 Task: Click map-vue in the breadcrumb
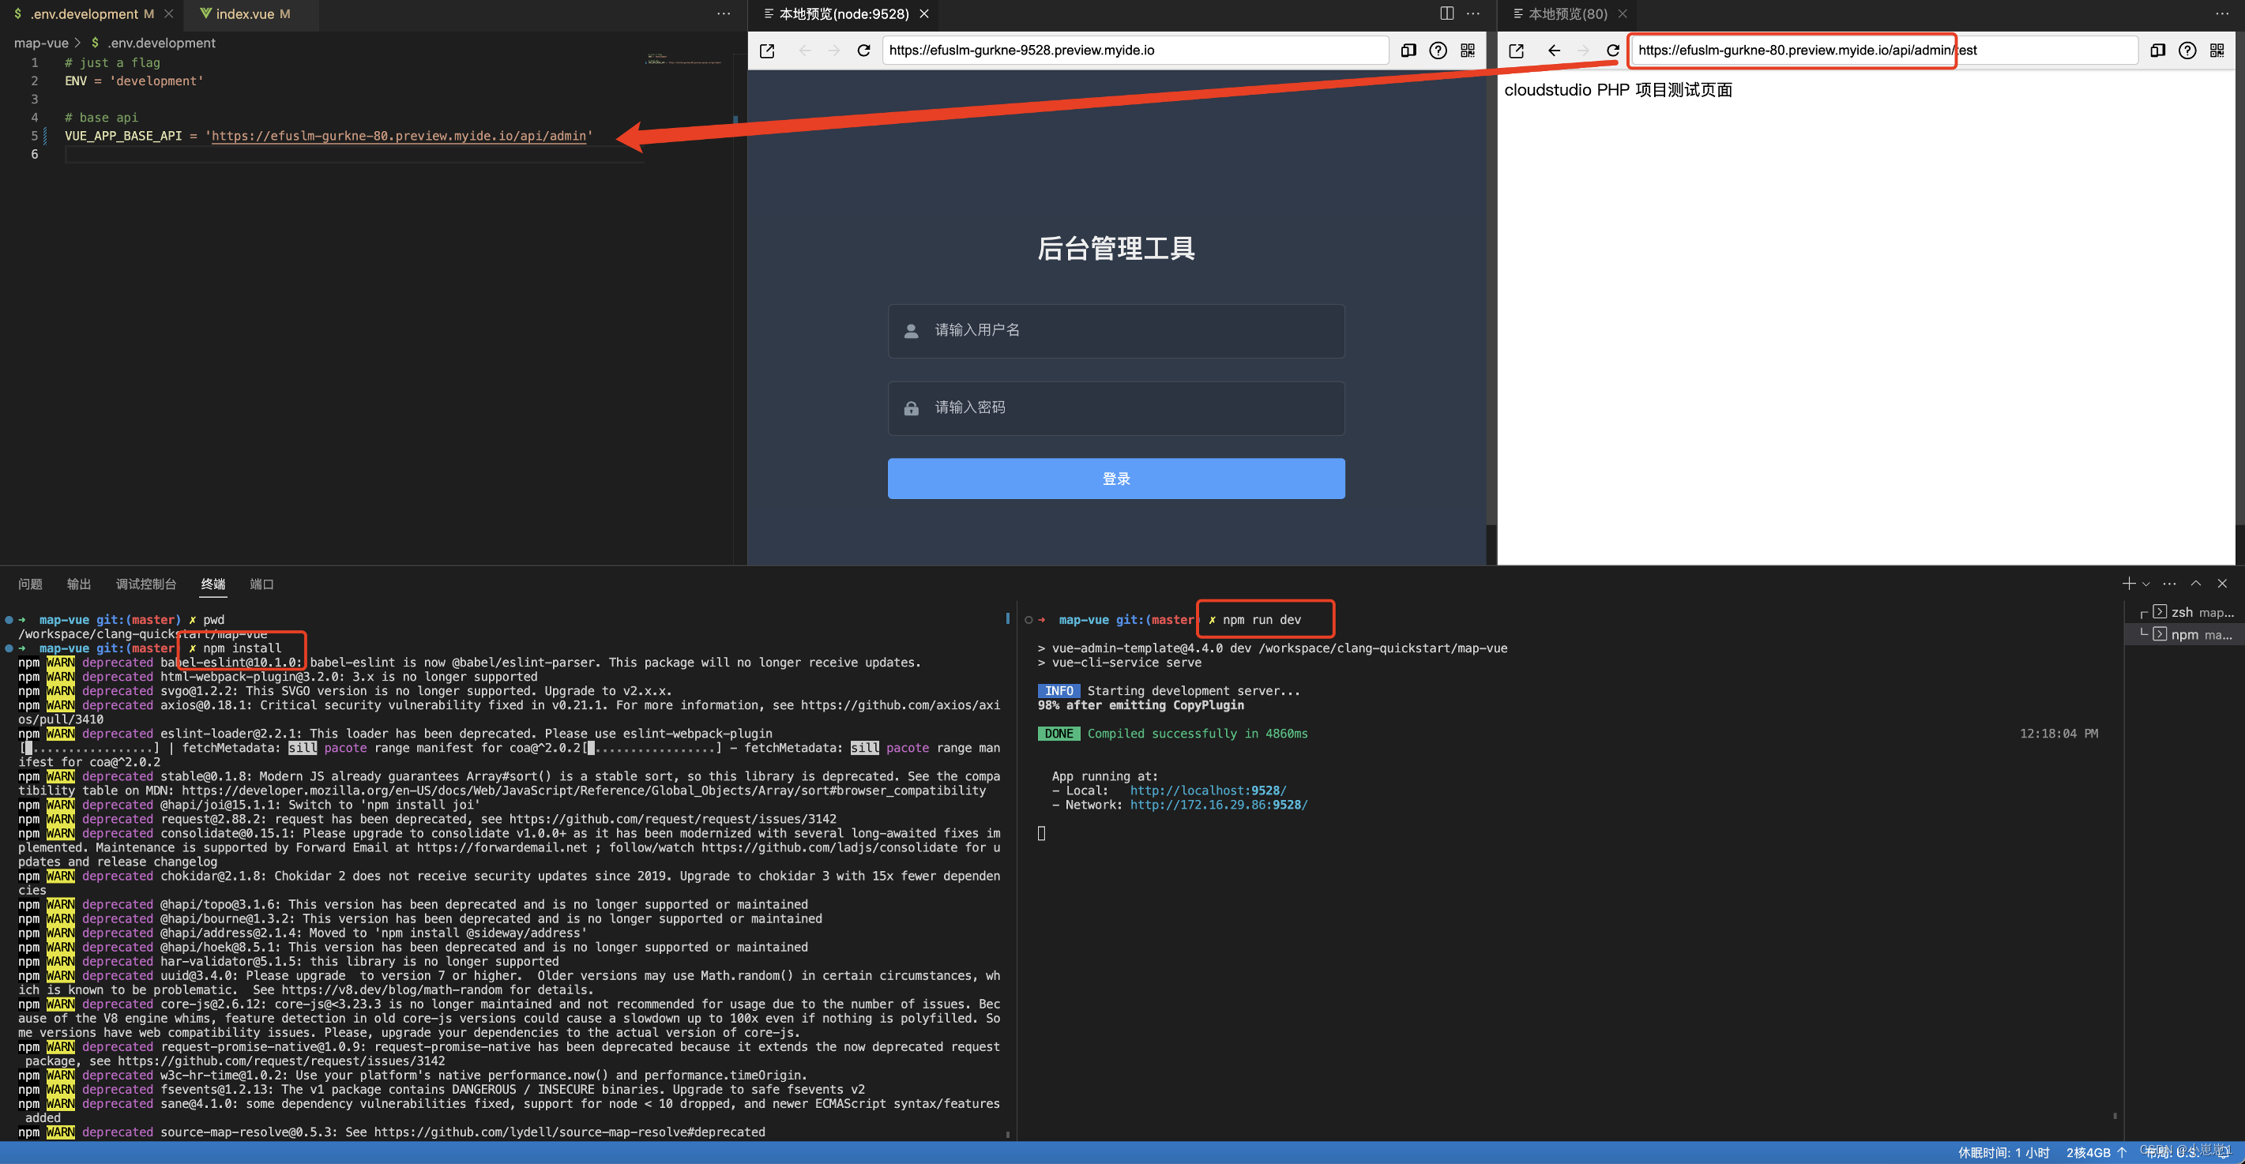point(41,43)
